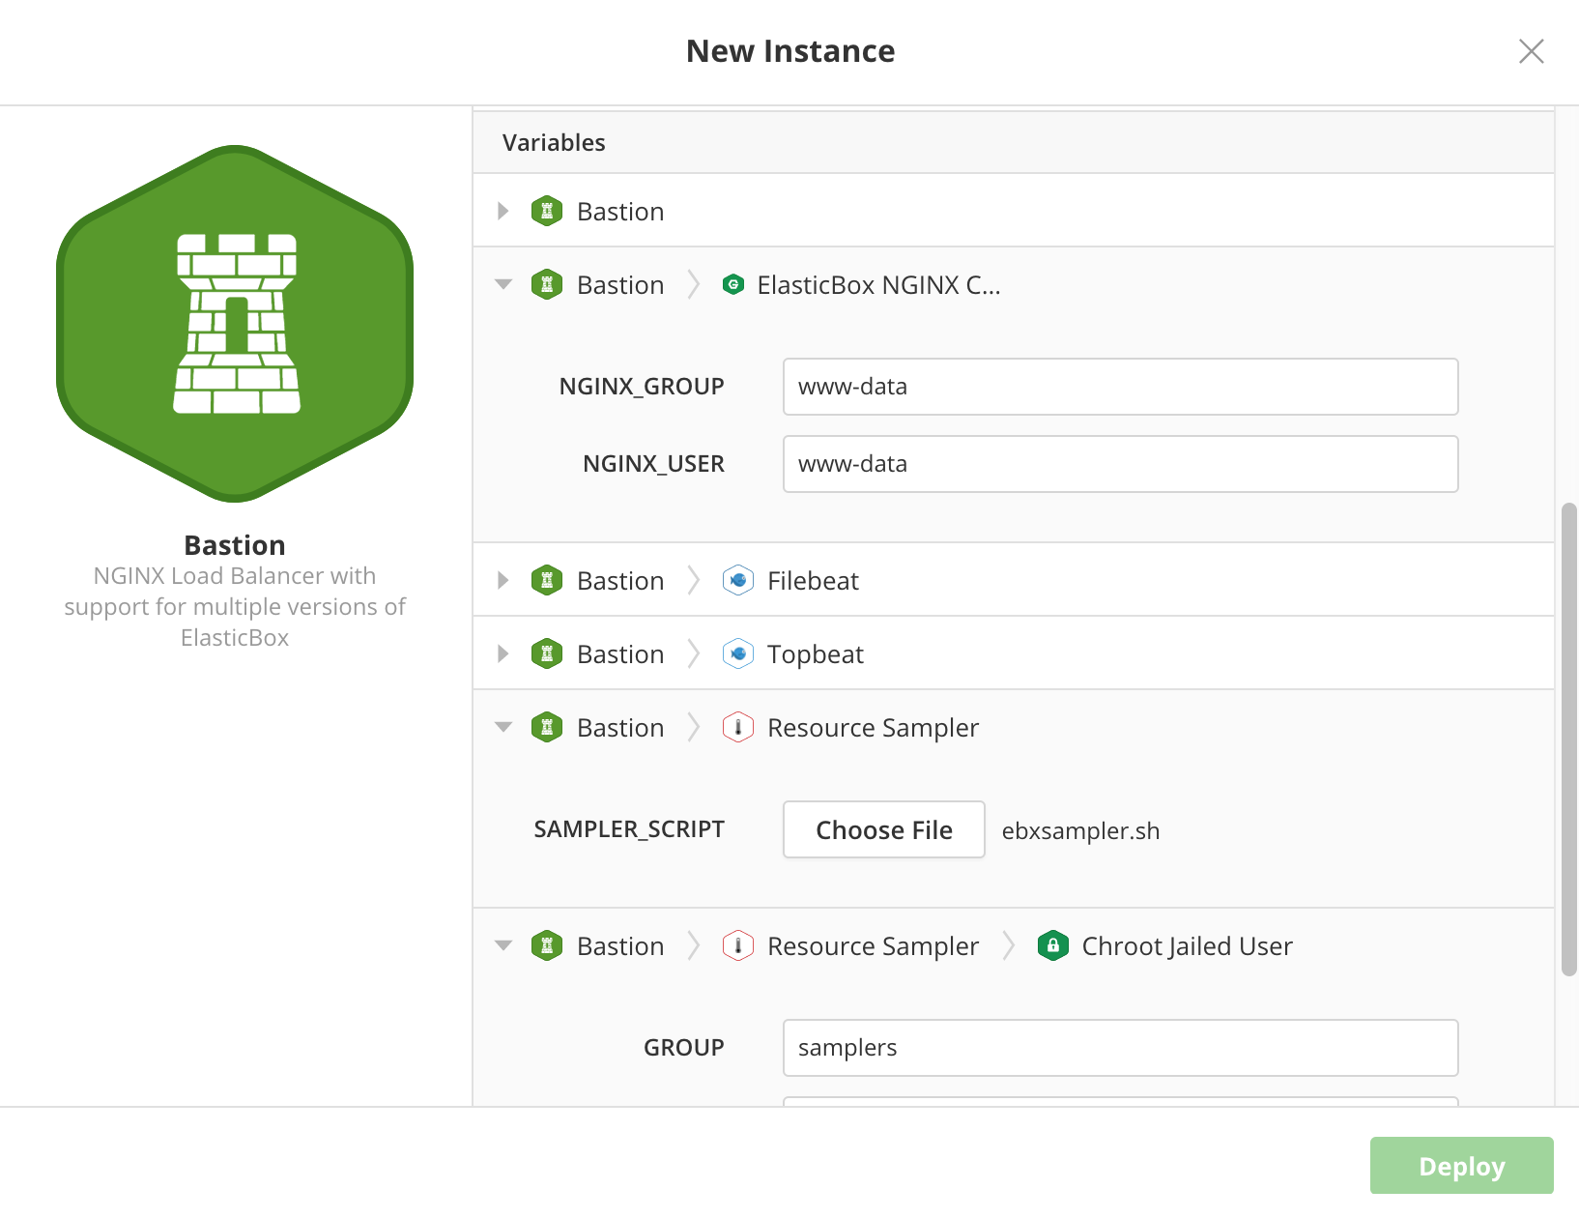Viewport: 1579px width, 1218px height.
Task: Click the ElasticBox NGINX C... breadcrumb label
Action: tap(878, 285)
